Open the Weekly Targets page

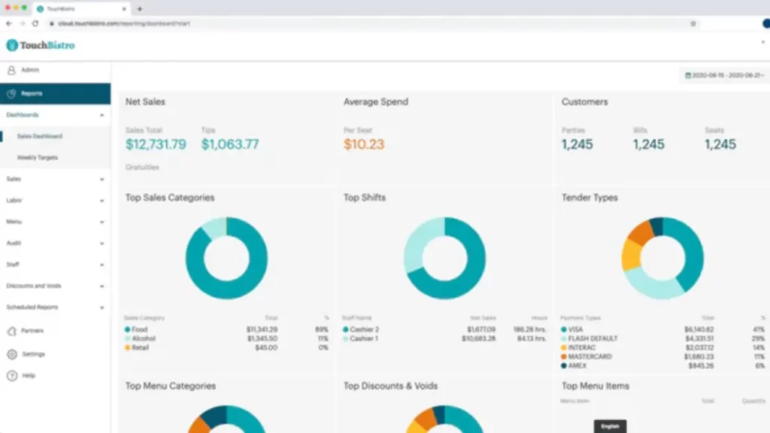(x=38, y=158)
